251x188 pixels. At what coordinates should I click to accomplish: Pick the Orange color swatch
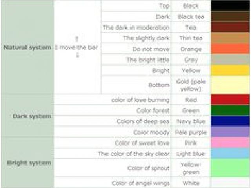point(230,49)
